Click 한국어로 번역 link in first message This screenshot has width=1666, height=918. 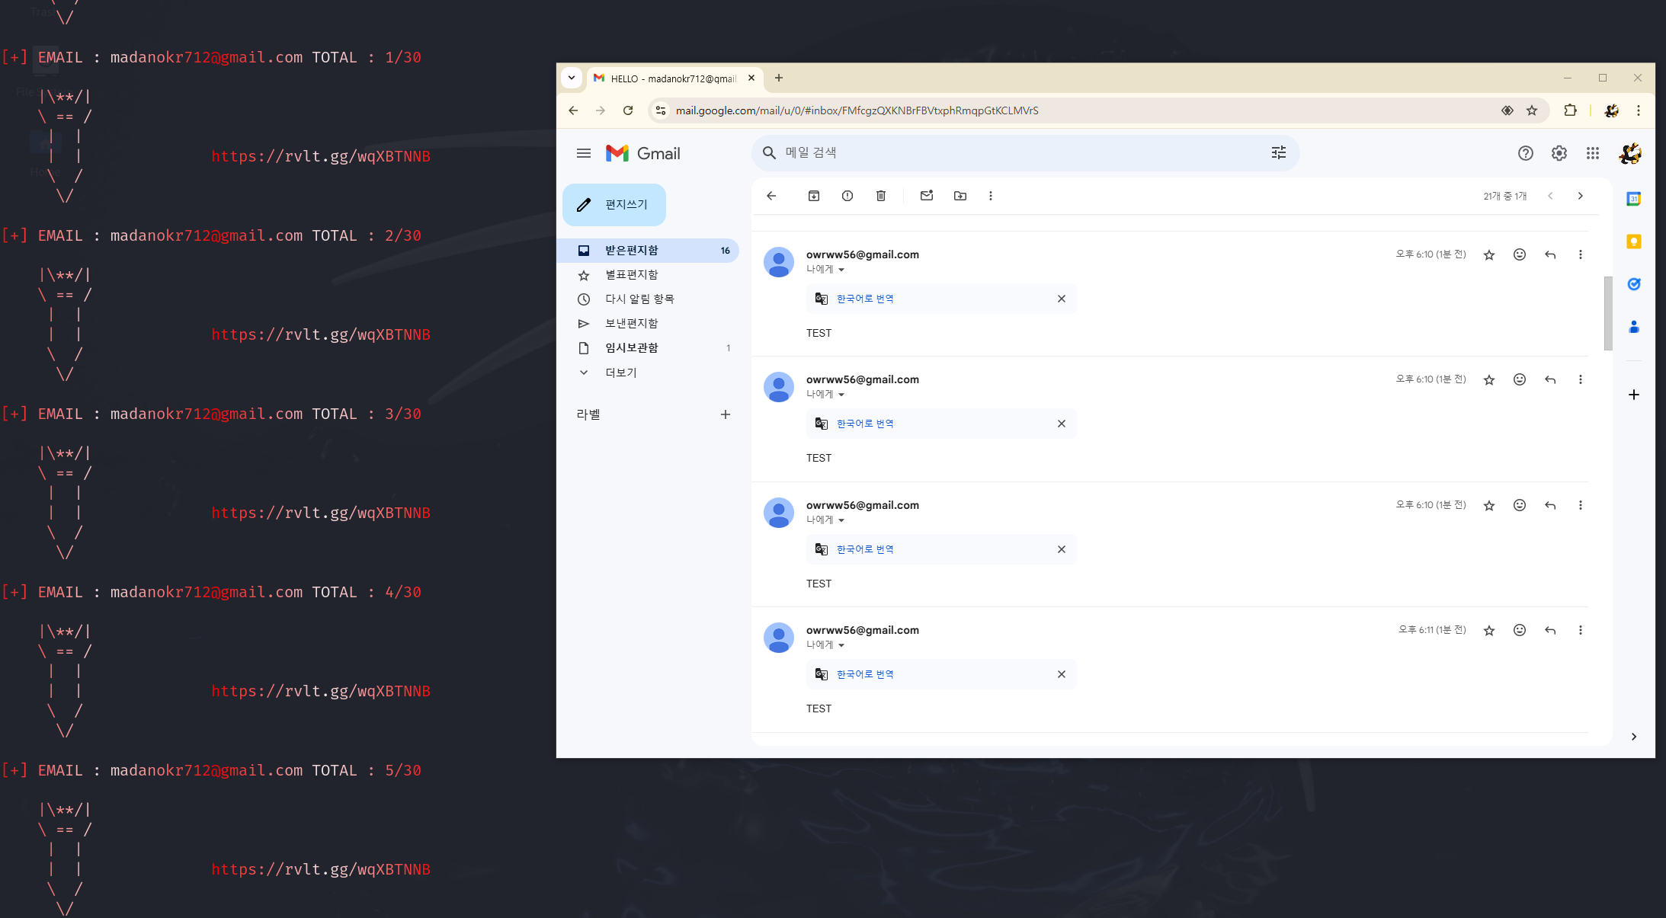pos(865,299)
